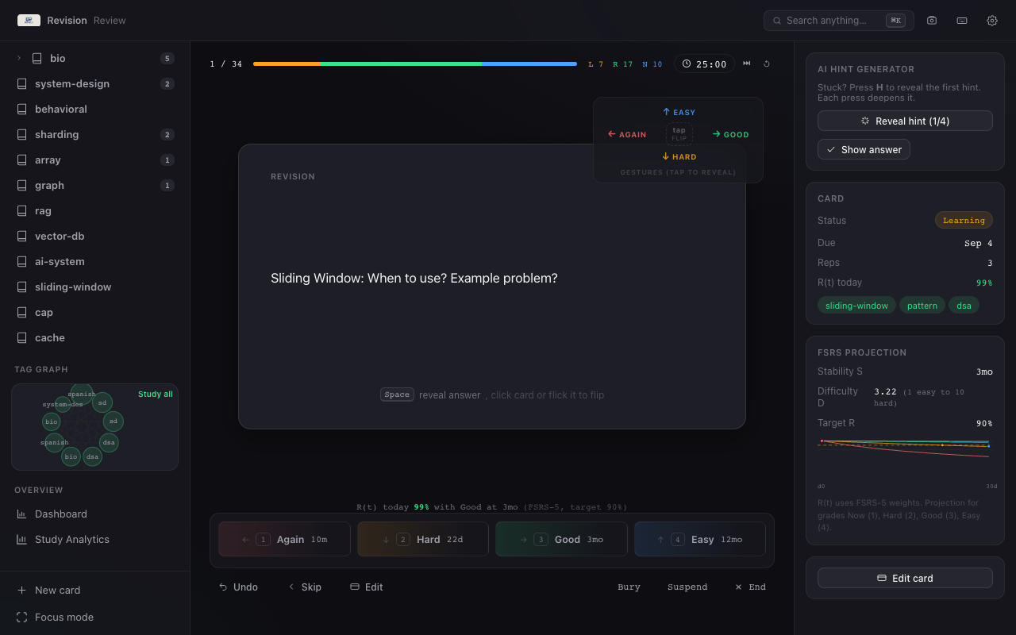
Task: Rate card Hard 22d
Action: click(x=423, y=539)
